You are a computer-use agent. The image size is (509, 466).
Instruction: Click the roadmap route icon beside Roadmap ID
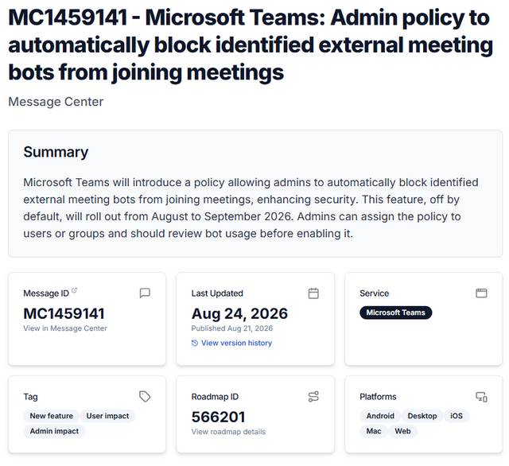point(313,397)
